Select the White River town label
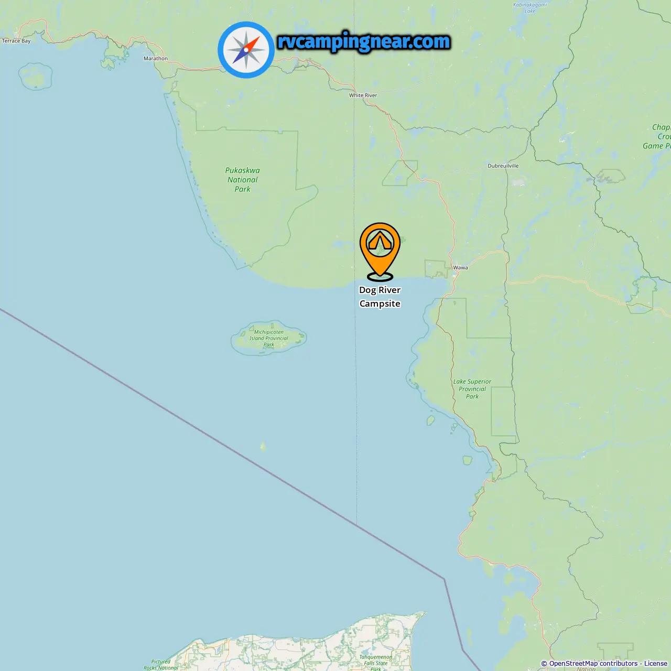This screenshot has width=671, height=671. 363,95
